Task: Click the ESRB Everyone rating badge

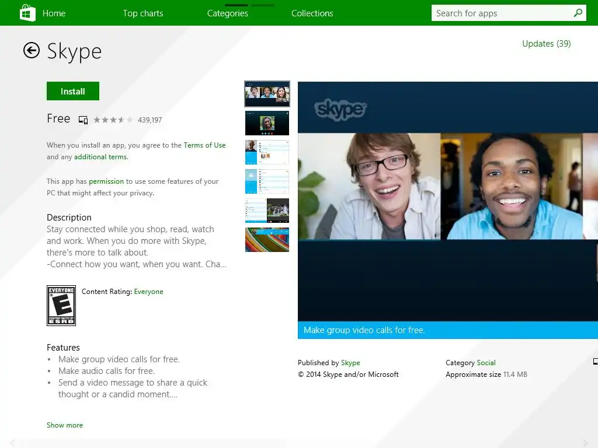Action: (61, 306)
